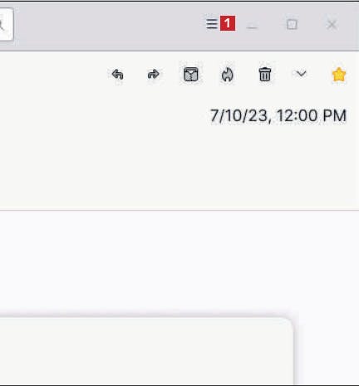Reply to the open message
Image resolution: width=359 pixels, height=386 pixels.
click(117, 75)
